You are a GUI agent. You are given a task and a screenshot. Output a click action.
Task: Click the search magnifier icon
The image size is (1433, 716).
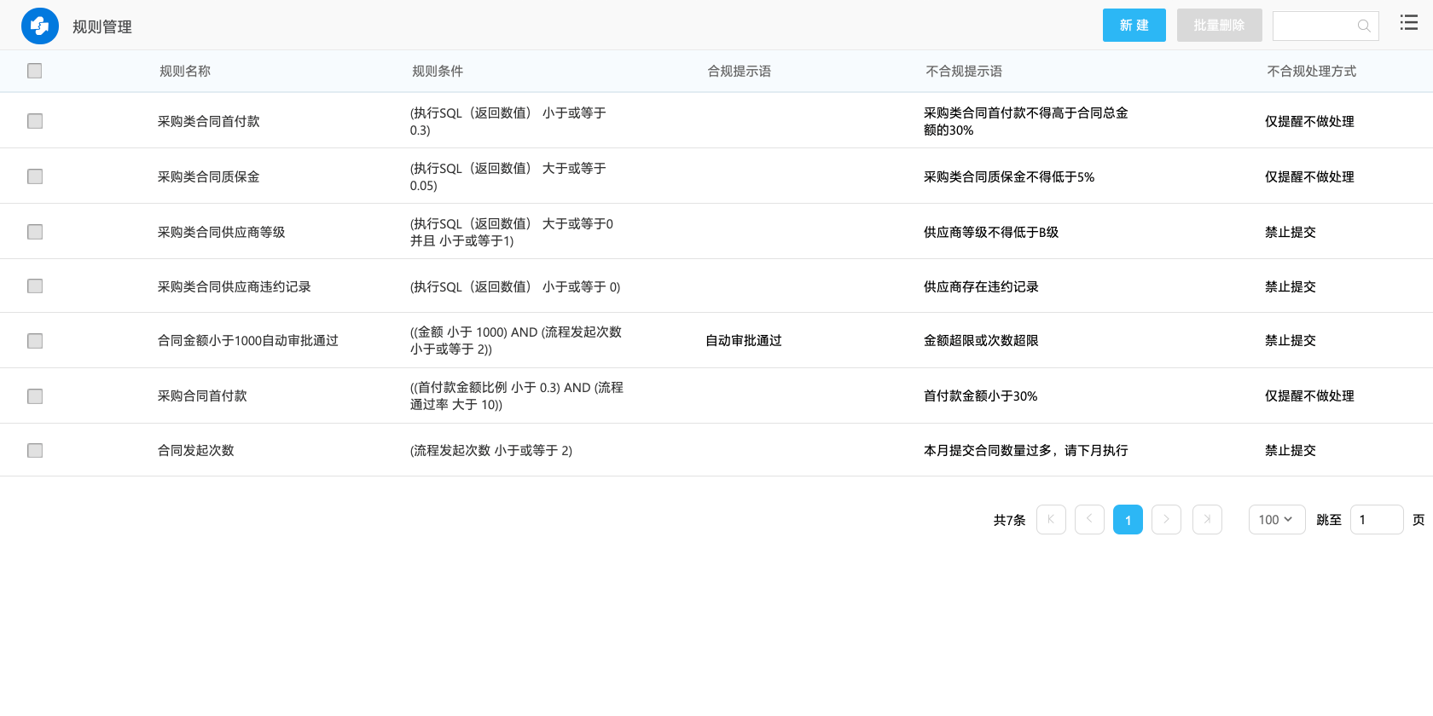click(1364, 26)
